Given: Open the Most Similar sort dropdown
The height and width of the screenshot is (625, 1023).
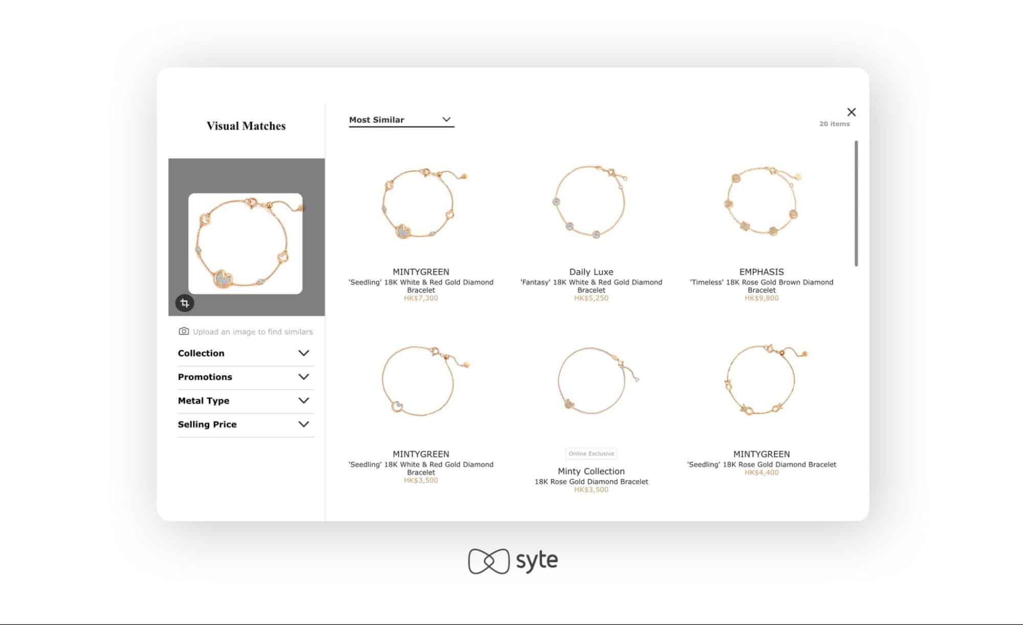Looking at the screenshot, I should point(401,120).
